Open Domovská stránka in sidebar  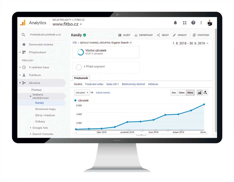42,44
